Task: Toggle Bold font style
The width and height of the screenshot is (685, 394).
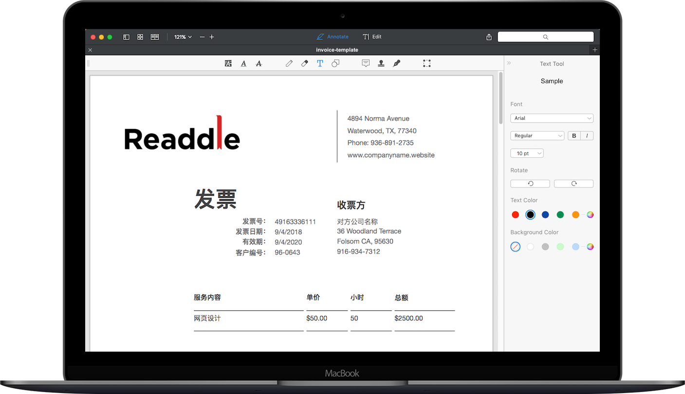Action: tap(574, 136)
